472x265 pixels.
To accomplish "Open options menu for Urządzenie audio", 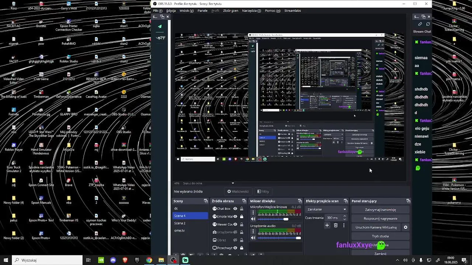I will (x=253, y=232).
